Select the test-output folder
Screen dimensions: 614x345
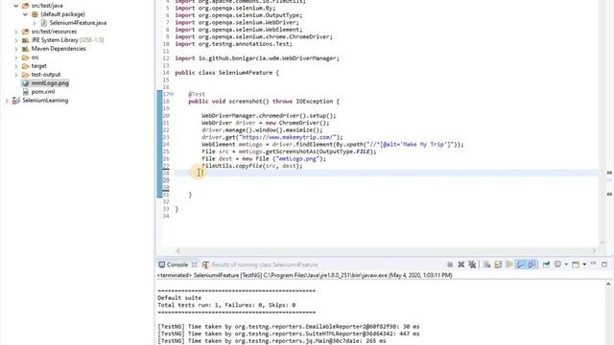[46, 75]
